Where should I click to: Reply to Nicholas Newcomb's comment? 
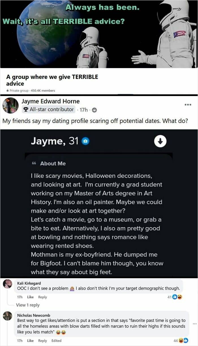coord(42,341)
